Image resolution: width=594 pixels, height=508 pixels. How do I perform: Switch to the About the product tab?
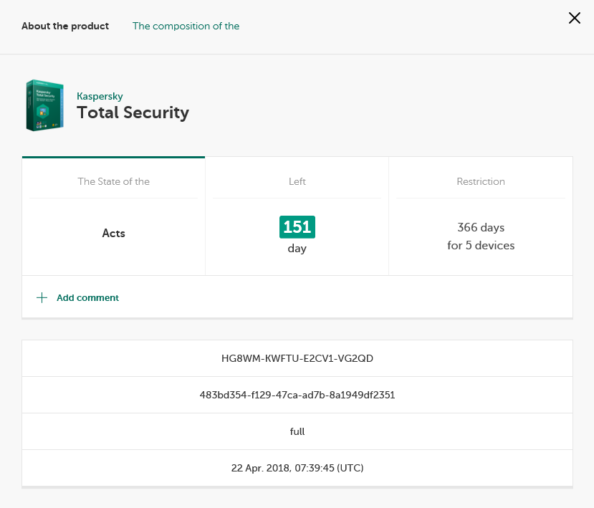tap(65, 26)
